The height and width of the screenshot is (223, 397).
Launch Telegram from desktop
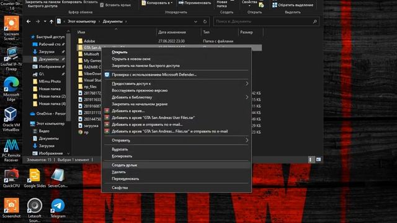coord(58,208)
